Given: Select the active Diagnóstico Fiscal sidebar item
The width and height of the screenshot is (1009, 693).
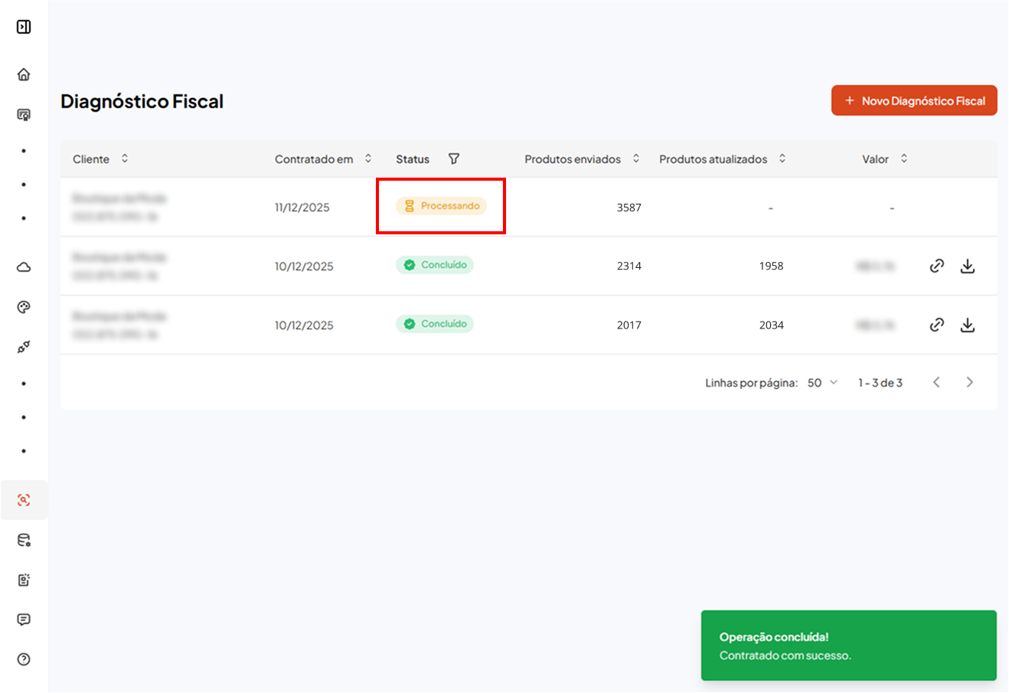Looking at the screenshot, I should click(24, 500).
